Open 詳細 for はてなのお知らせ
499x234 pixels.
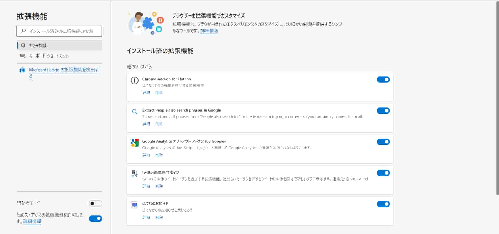146,217
